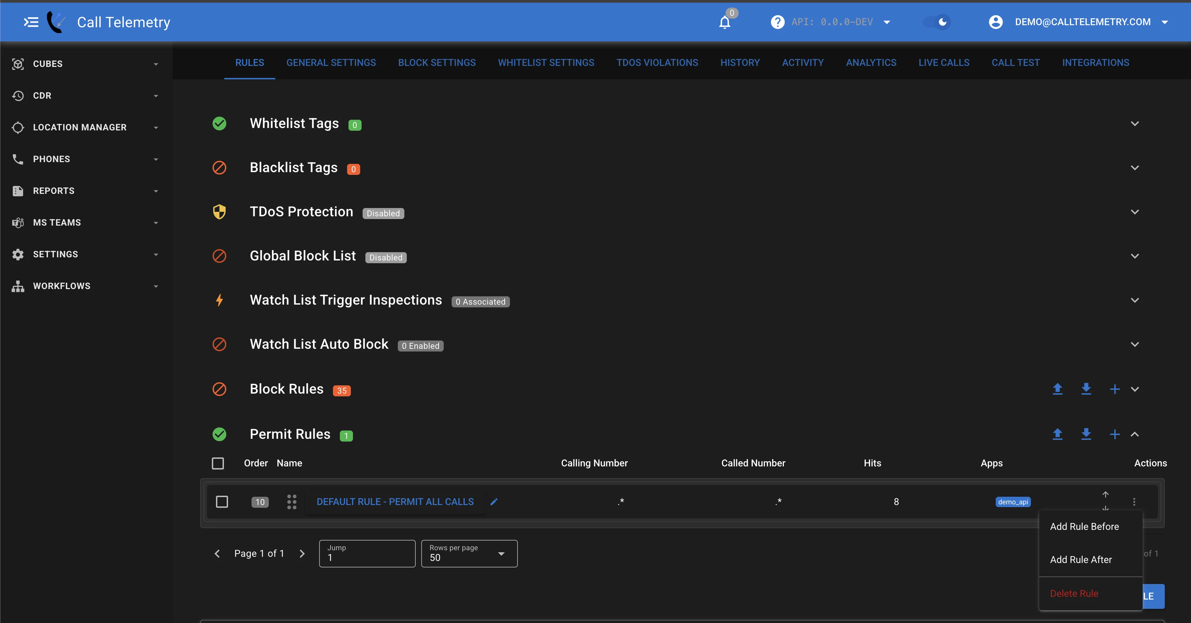
Task: Switch to the Block Settings tab
Action: click(x=436, y=62)
